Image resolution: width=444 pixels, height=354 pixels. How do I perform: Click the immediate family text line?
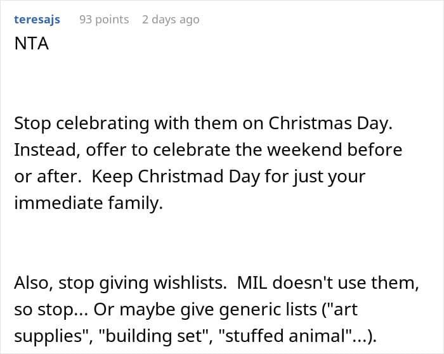[89, 203]
